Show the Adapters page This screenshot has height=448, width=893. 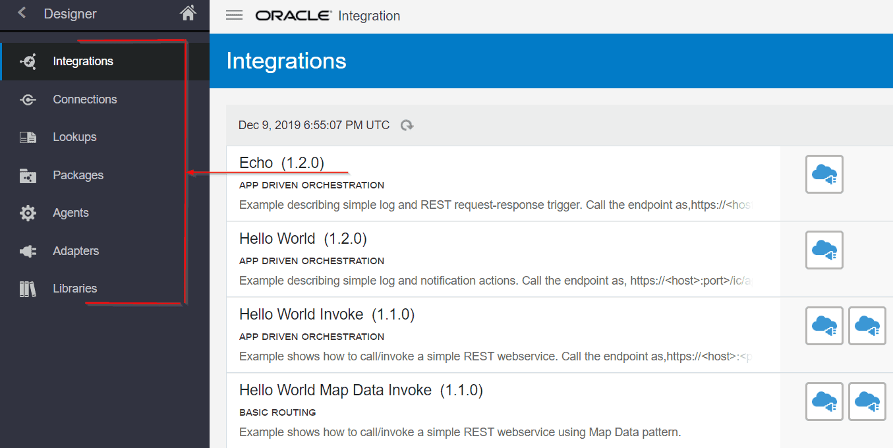(x=76, y=251)
